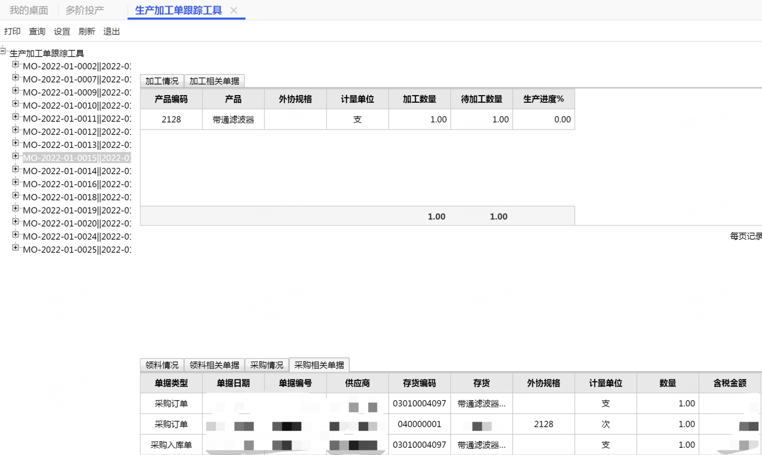Viewport: 762px width, 455px height.
Task: Switch to the 我的桌面 tab
Action: [x=29, y=10]
